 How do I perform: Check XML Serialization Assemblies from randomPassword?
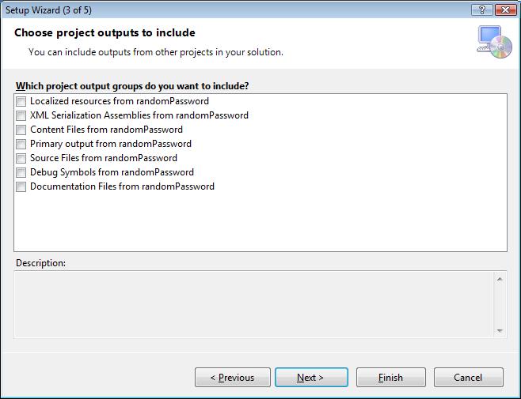click(21, 115)
